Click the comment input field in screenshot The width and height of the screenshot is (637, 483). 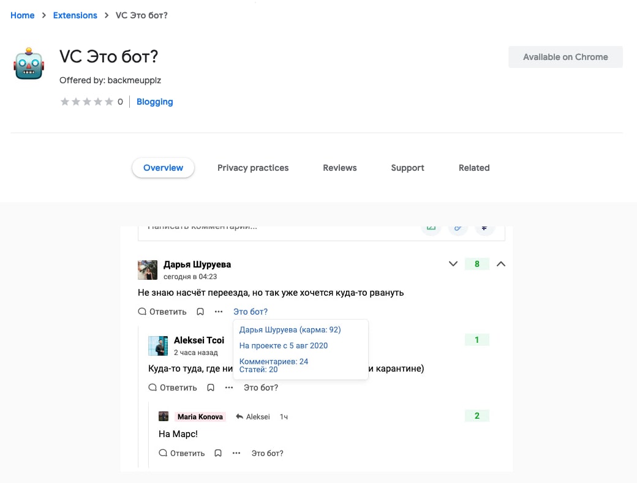[x=322, y=233]
